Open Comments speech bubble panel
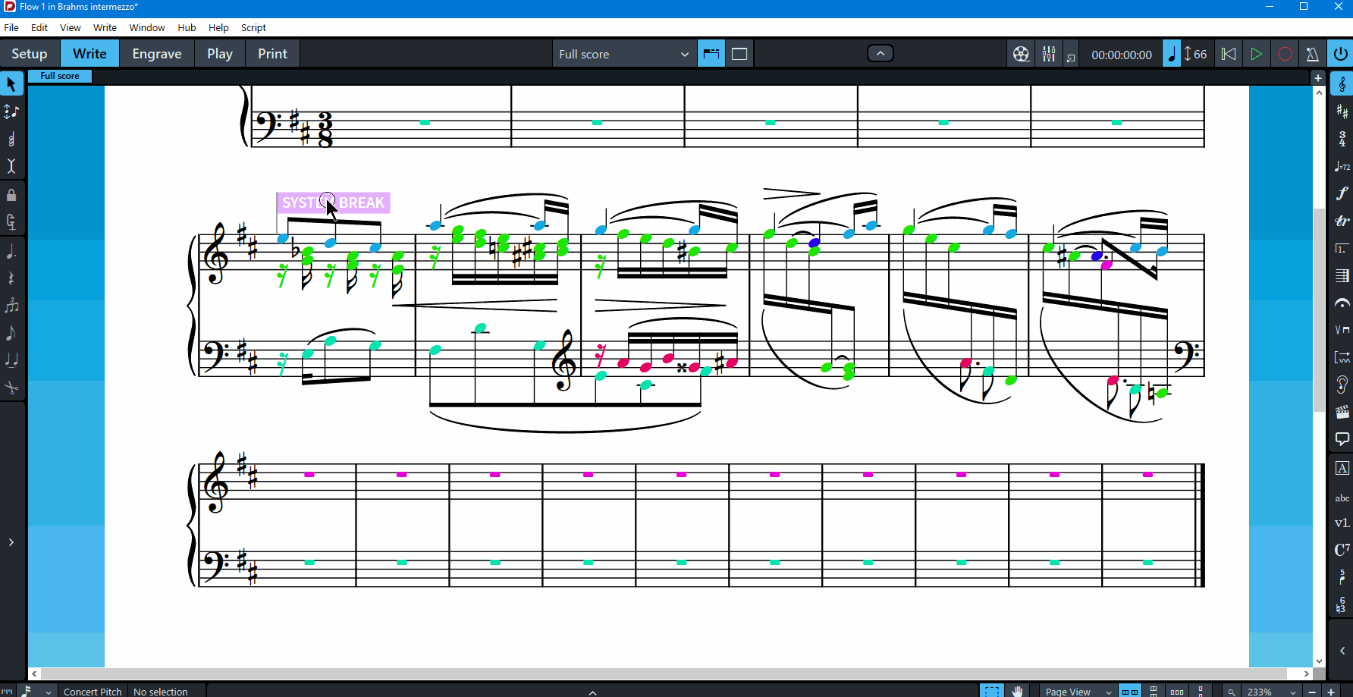 1342,439
